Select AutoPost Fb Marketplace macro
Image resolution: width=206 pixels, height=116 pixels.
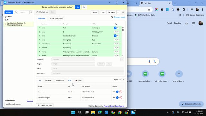click(19, 24)
